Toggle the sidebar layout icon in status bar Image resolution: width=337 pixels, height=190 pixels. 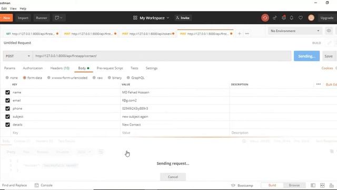pyautogui.click(x=313, y=185)
